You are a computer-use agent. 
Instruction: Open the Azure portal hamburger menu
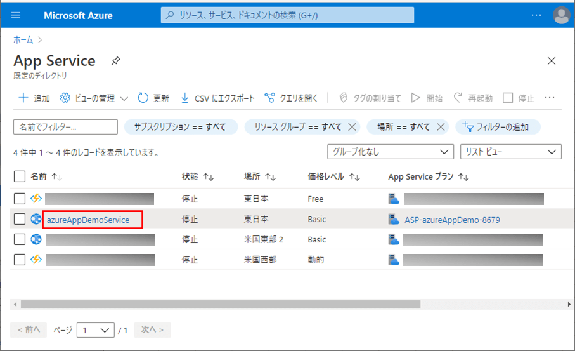click(16, 15)
